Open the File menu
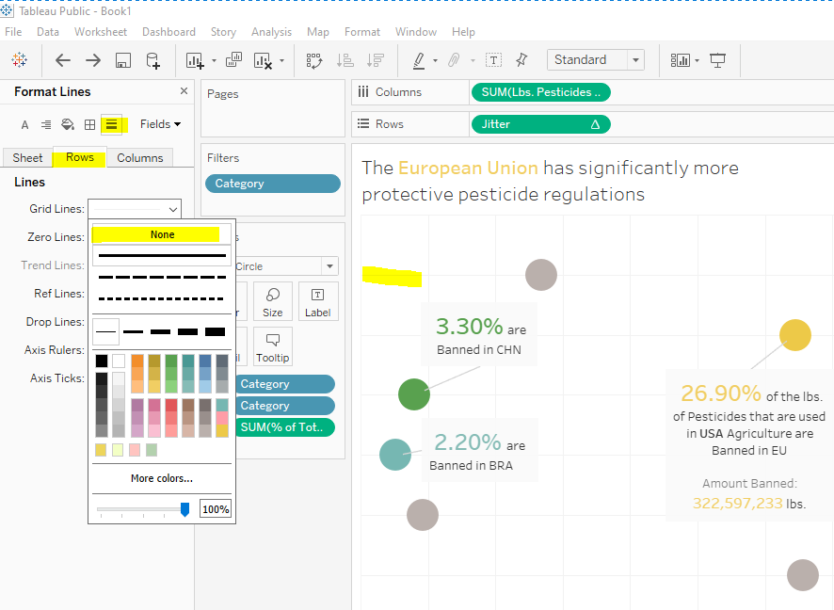 [x=13, y=32]
